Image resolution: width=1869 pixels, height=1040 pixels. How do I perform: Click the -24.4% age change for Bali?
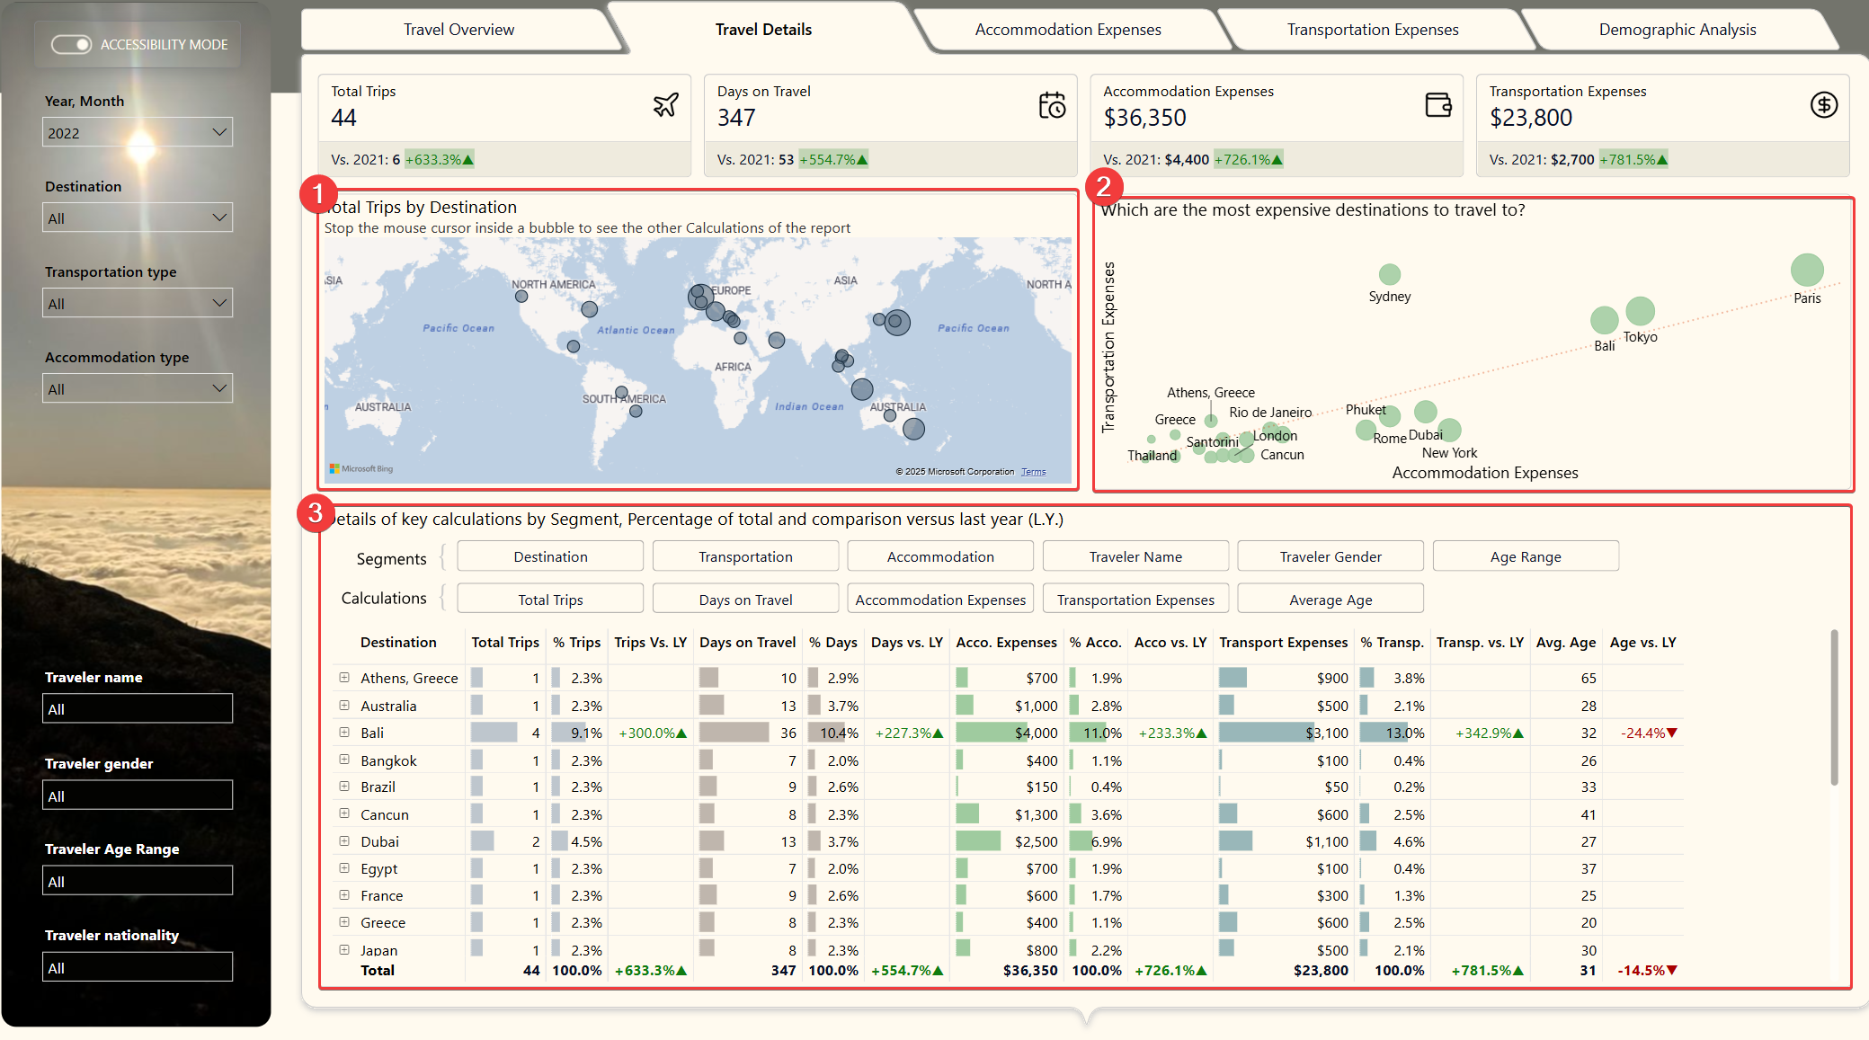[1649, 733]
